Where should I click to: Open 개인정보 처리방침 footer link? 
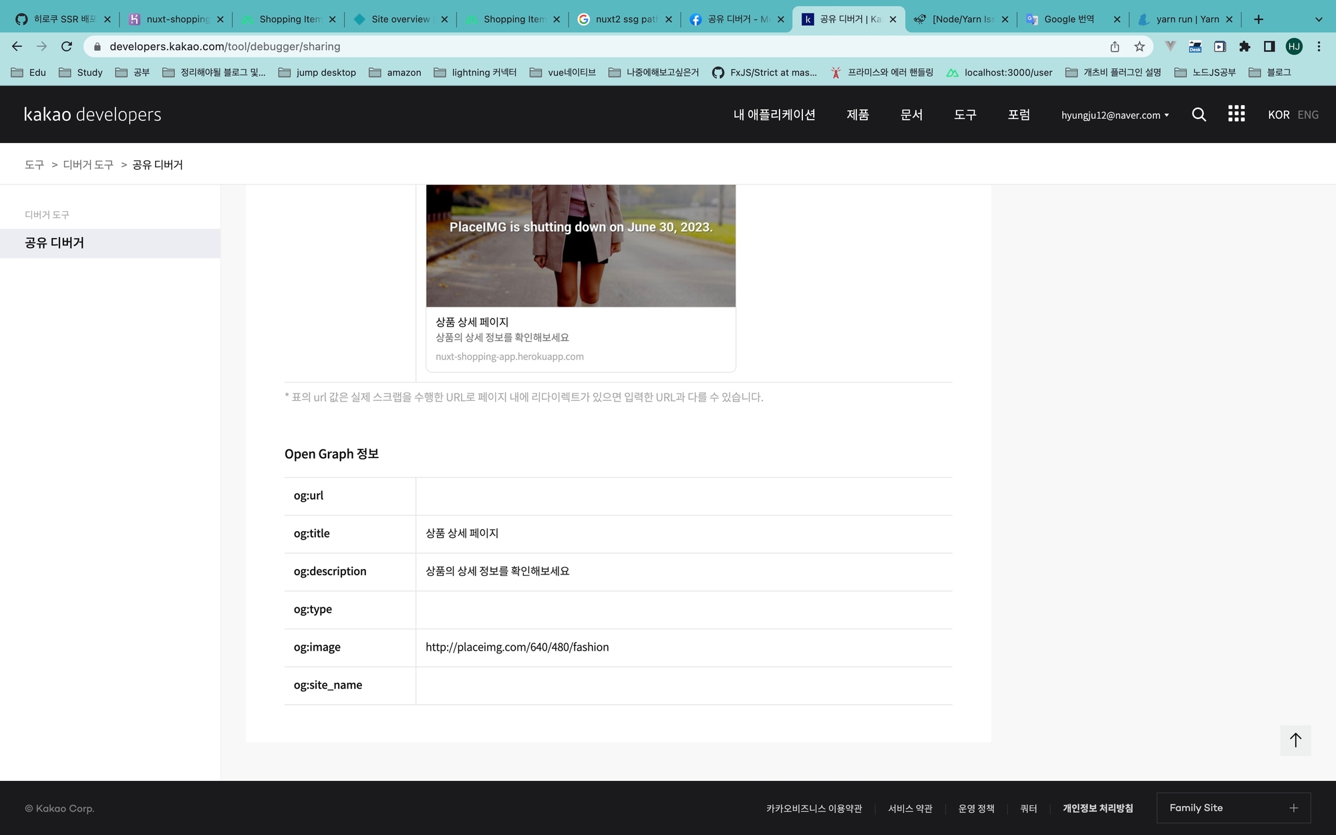pyautogui.click(x=1098, y=808)
